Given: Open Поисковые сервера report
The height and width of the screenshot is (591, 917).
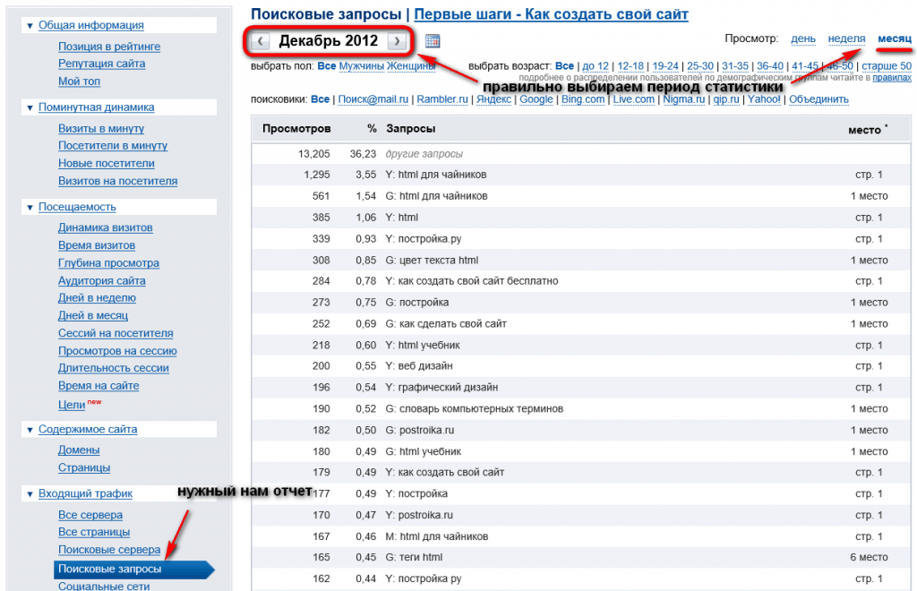Looking at the screenshot, I should [x=109, y=550].
